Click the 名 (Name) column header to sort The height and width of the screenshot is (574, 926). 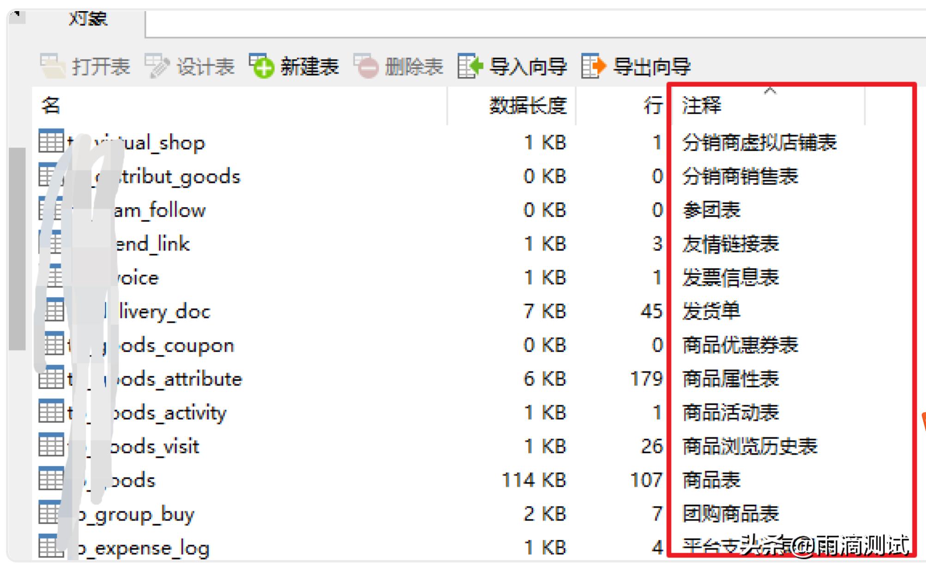point(48,103)
